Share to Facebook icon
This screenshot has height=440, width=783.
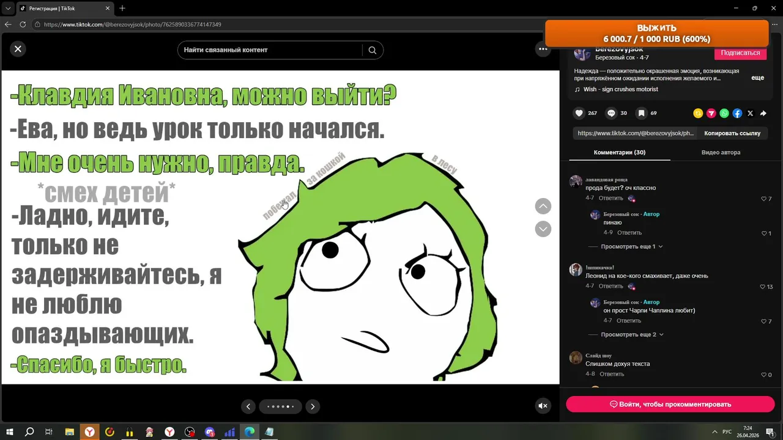coord(737,113)
